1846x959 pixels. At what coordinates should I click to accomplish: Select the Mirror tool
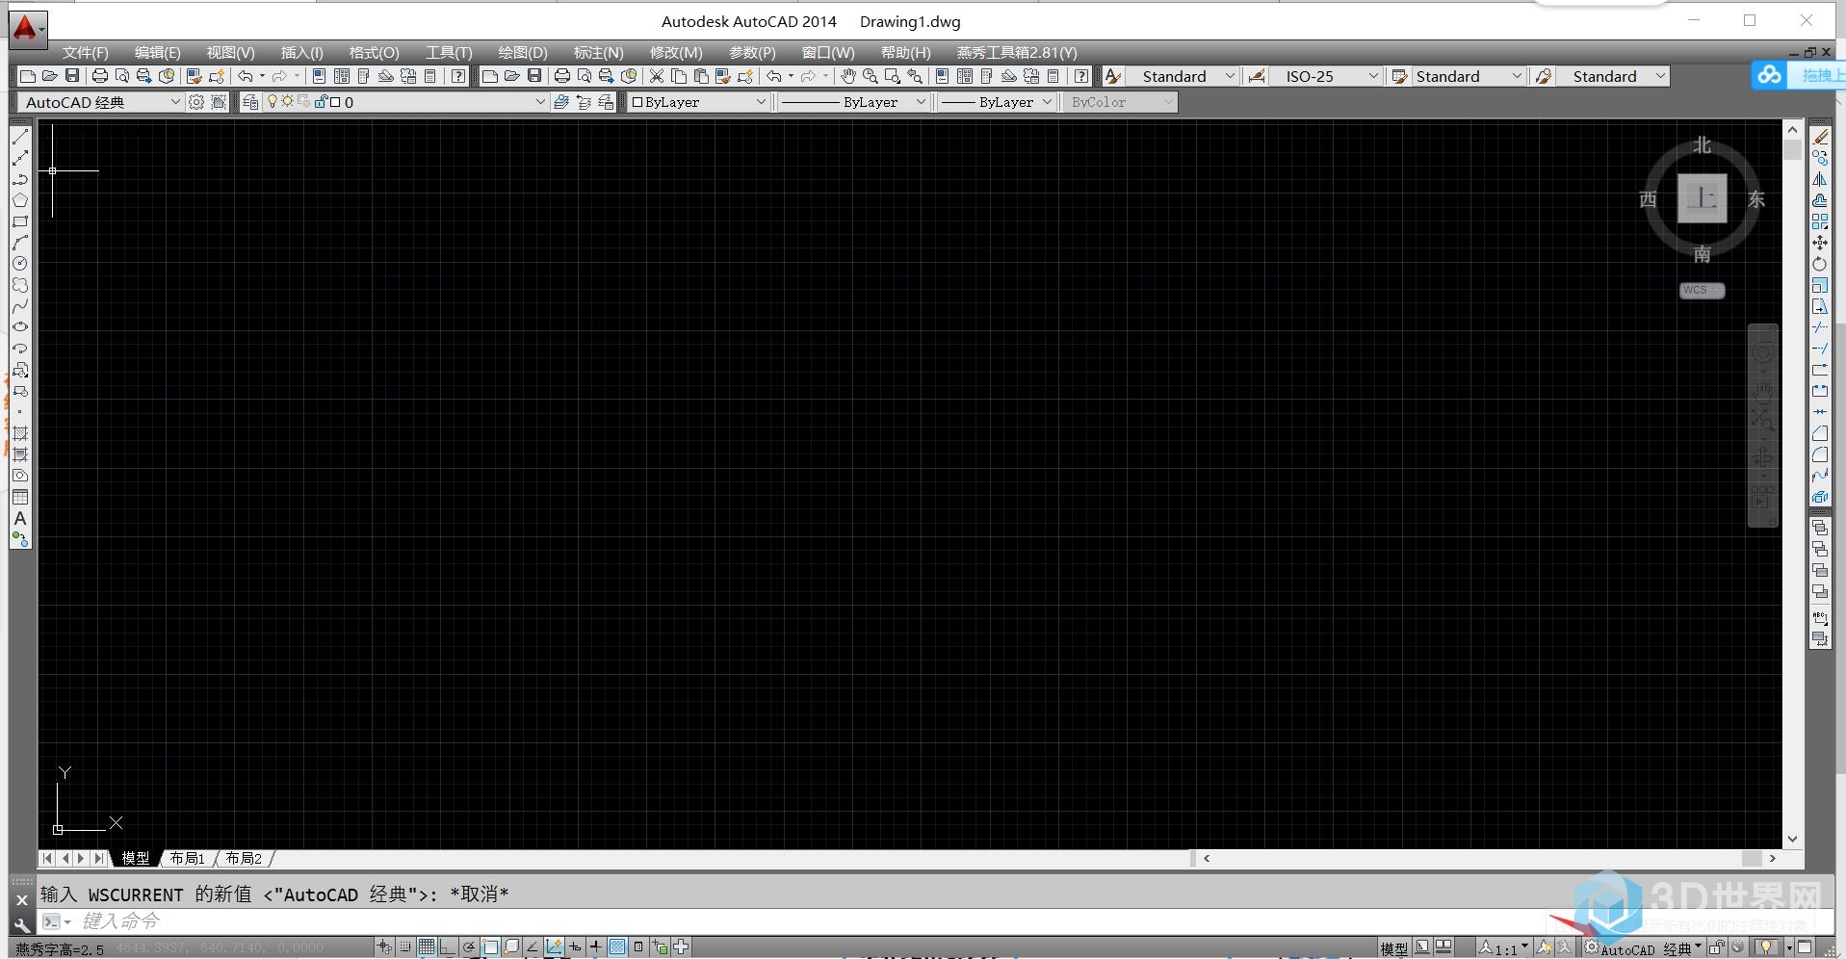click(x=1820, y=179)
